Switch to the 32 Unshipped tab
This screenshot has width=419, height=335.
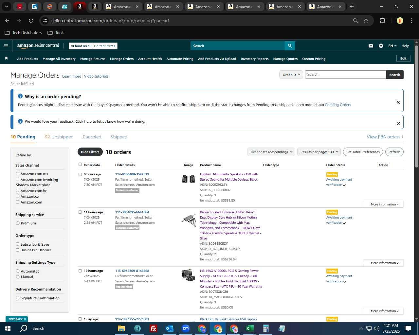click(59, 137)
